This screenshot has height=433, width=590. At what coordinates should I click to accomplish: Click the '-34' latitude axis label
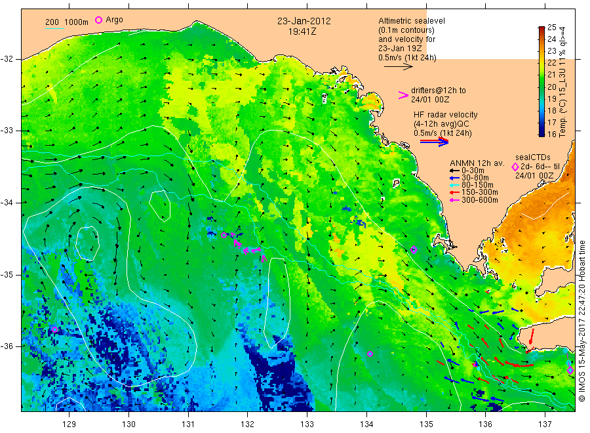(x=7, y=203)
